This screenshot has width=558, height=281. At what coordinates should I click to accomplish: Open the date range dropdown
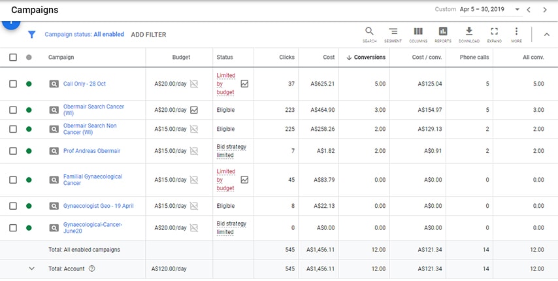point(517,10)
